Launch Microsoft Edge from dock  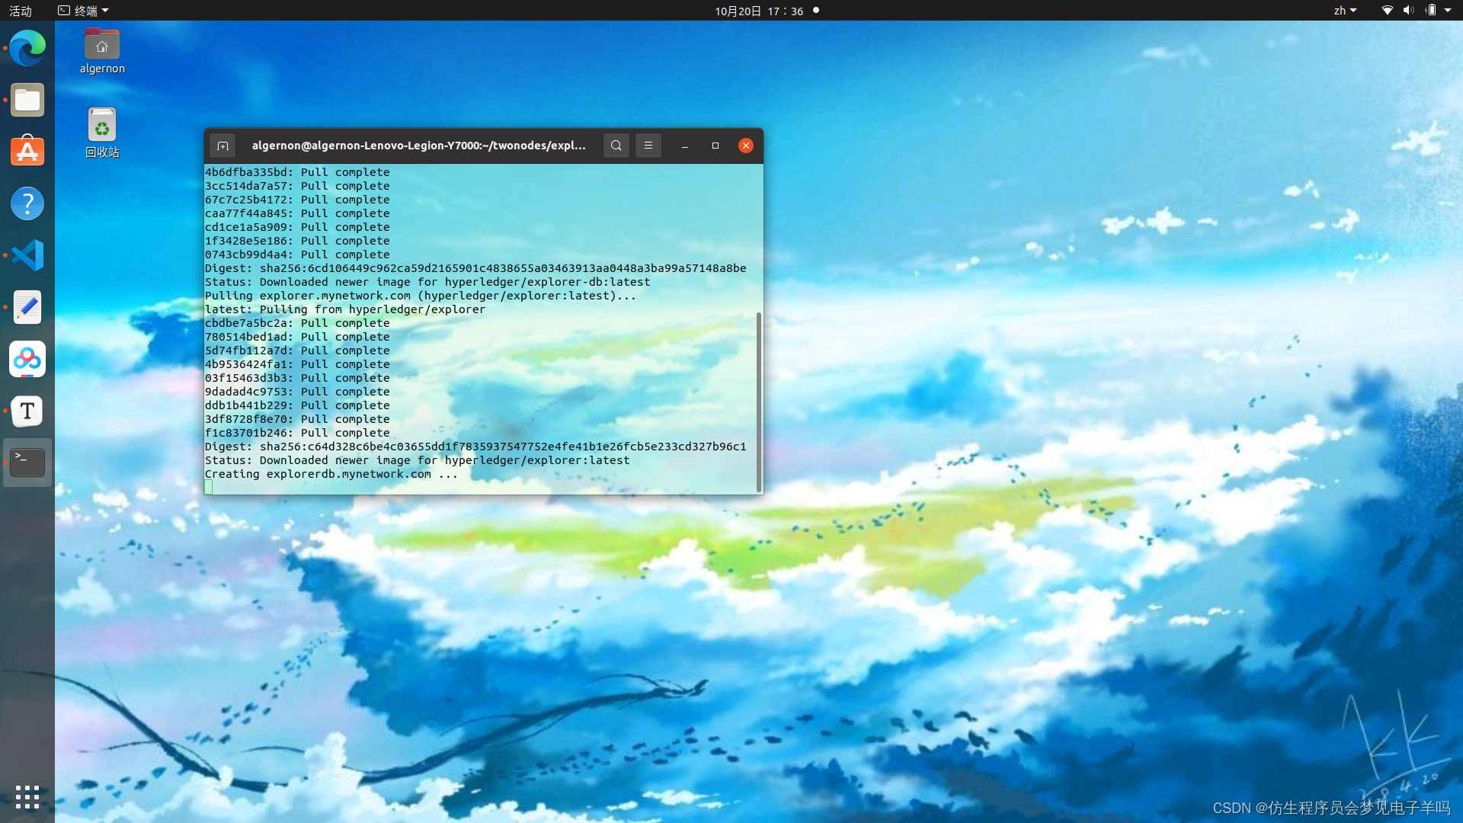[x=27, y=49]
